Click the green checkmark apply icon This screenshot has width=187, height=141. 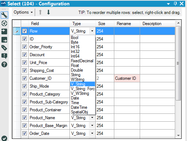pyautogui.click(x=4, y=138)
